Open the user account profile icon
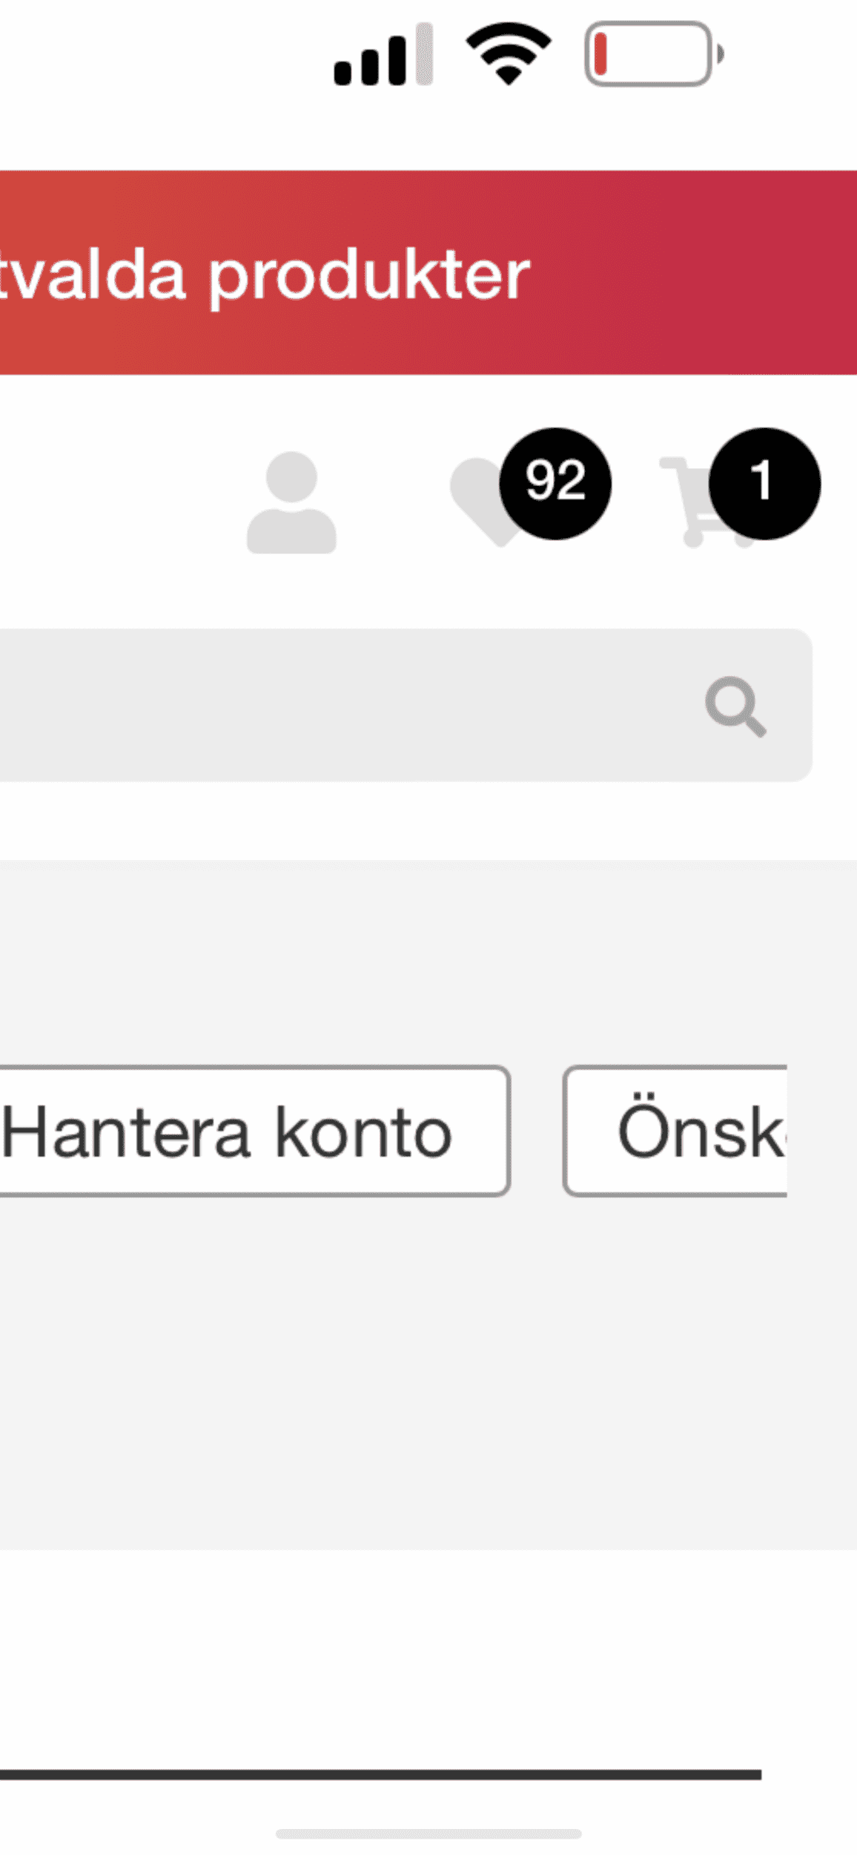The height and width of the screenshot is (1855, 857). (x=291, y=502)
